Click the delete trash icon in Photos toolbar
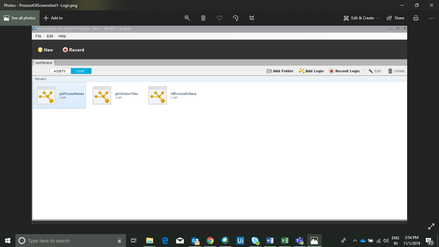Screen dimensions: 439x247 203,18
